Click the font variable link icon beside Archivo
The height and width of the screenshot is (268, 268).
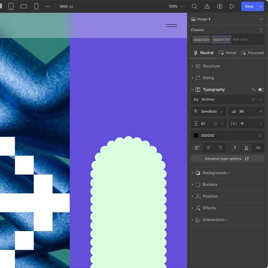click(x=253, y=100)
